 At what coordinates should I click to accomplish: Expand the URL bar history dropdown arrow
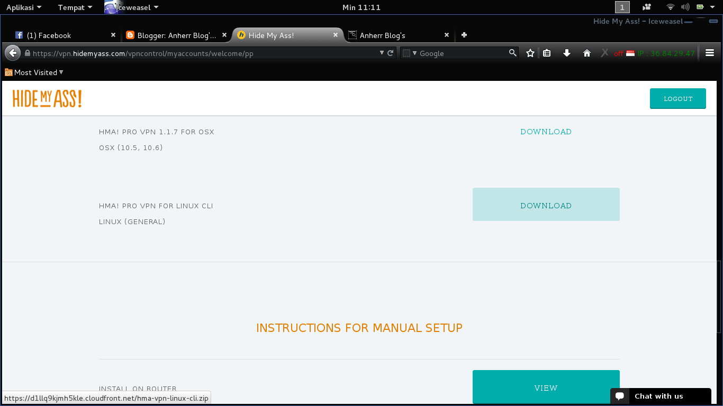(x=382, y=53)
